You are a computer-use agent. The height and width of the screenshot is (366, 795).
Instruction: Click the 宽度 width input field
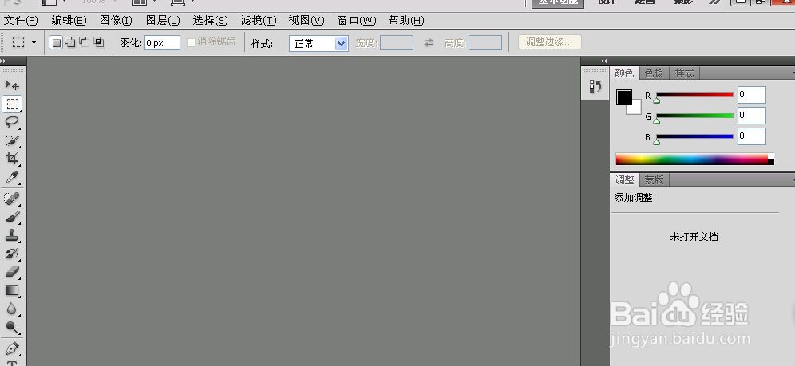click(x=397, y=43)
